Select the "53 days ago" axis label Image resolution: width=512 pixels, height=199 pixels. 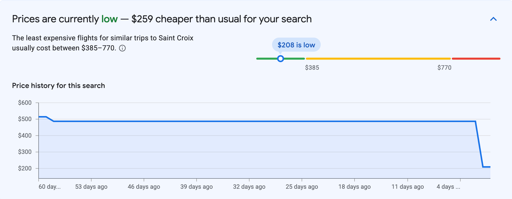pyautogui.click(x=91, y=187)
